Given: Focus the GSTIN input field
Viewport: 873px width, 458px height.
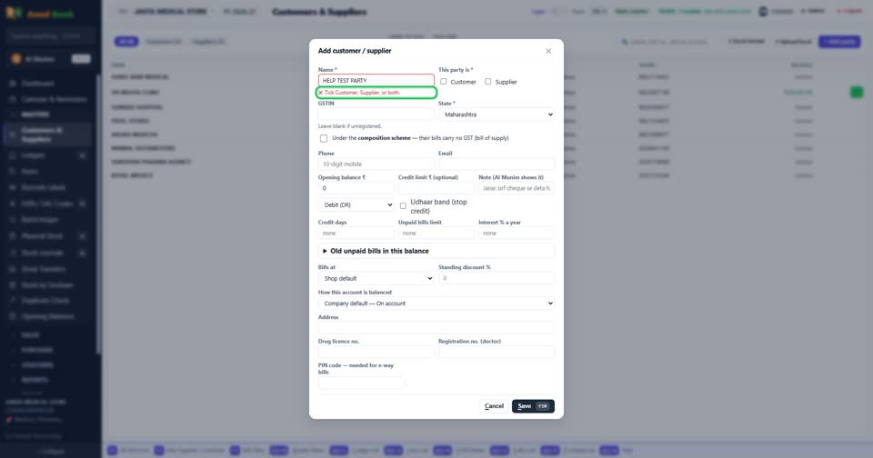Looking at the screenshot, I should [x=376, y=114].
